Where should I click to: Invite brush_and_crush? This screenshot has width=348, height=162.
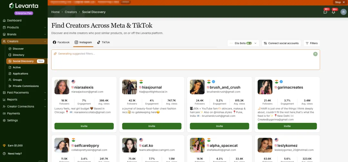[x=219, y=126]
